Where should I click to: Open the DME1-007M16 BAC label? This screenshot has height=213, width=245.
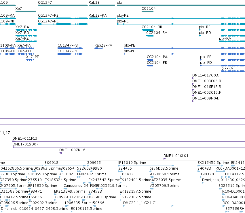[72, 150]
